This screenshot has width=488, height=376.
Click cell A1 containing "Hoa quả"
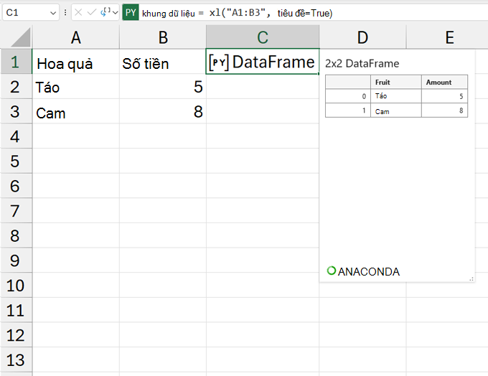[76, 62]
